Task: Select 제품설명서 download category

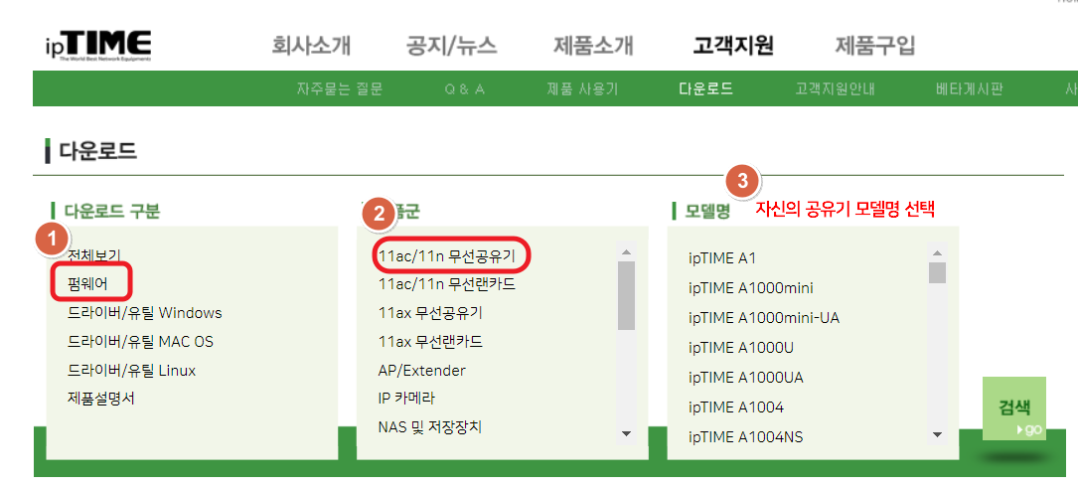Action: click(101, 398)
